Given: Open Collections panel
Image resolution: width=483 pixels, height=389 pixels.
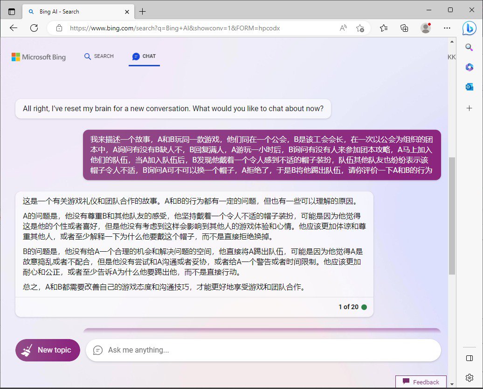Looking at the screenshot, I should (x=404, y=28).
